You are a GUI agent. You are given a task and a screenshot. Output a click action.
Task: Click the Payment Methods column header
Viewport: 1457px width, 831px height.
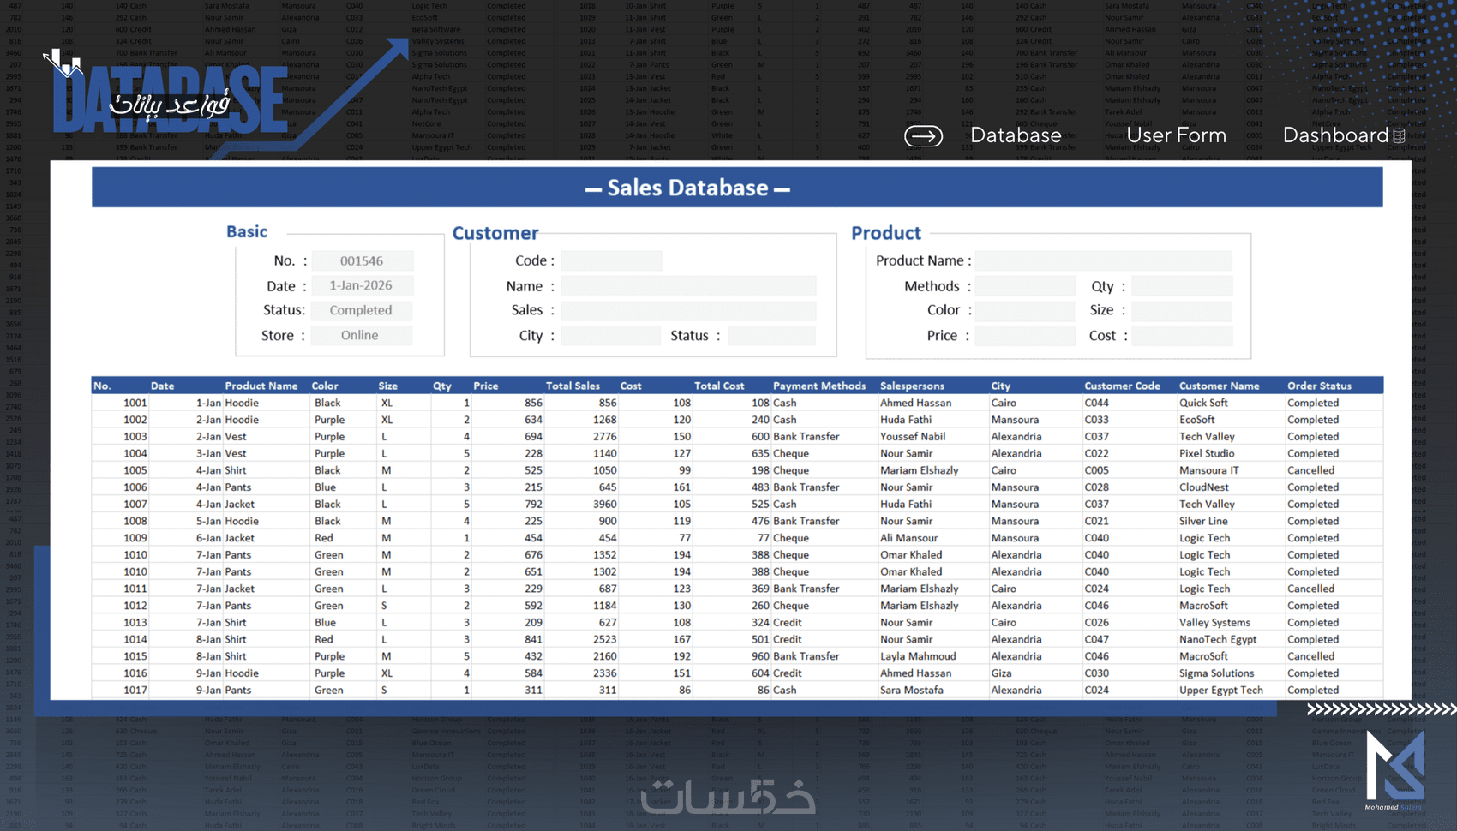click(x=819, y=386)
